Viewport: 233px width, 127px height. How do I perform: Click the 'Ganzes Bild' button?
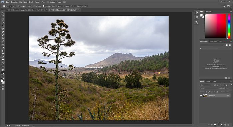point(68,6)
